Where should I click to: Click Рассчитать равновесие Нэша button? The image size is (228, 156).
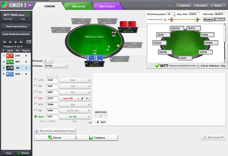coord(55,131)
